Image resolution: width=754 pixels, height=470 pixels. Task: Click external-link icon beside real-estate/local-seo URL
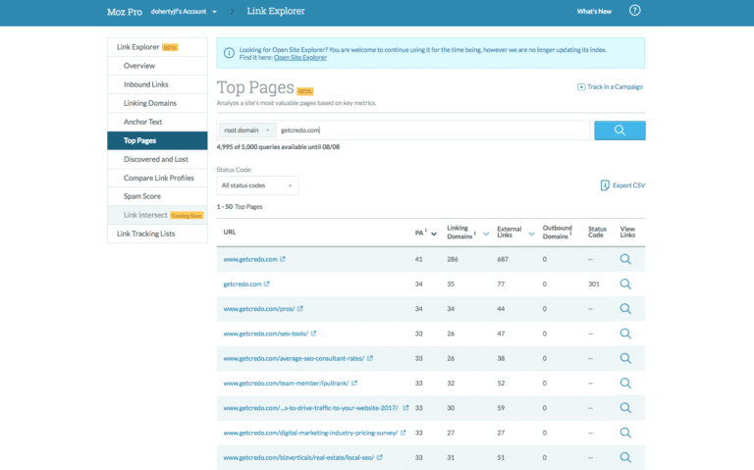[379, 457]
